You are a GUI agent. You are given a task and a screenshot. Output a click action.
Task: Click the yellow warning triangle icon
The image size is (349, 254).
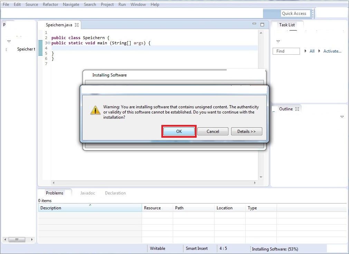coord(95,110)
